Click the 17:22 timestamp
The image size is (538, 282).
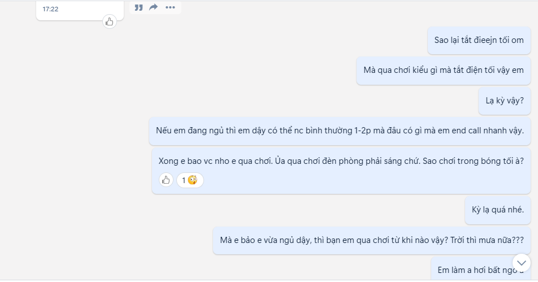coord(51,9)
